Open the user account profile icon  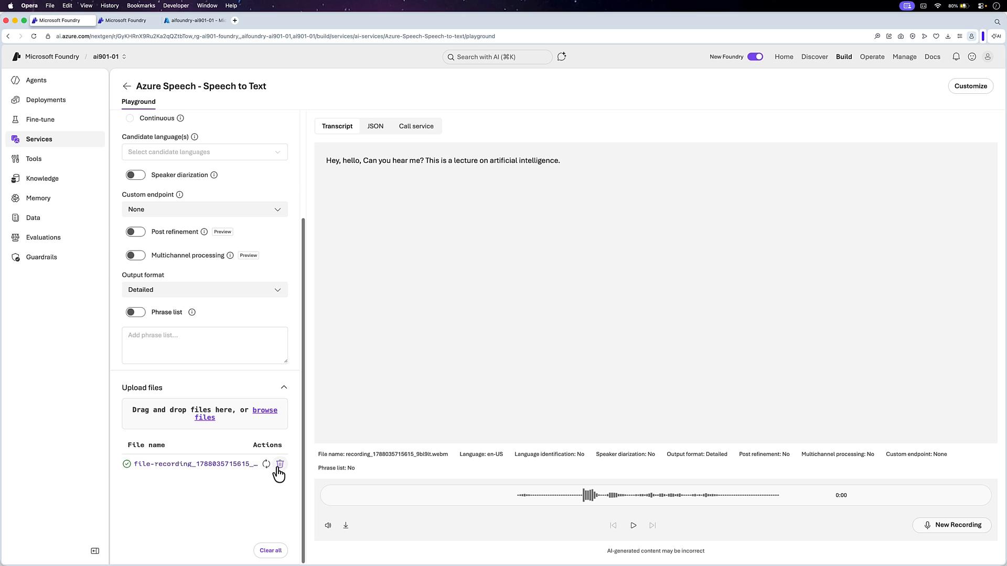click(988, 57)
